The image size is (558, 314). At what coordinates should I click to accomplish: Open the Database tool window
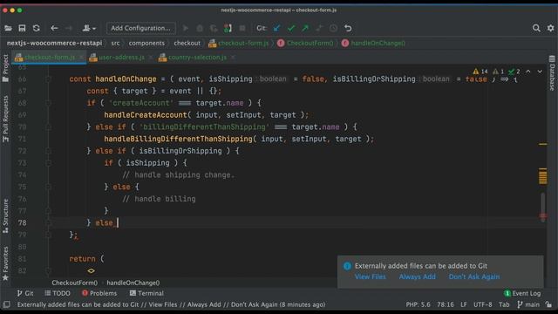tap(552, 73)
